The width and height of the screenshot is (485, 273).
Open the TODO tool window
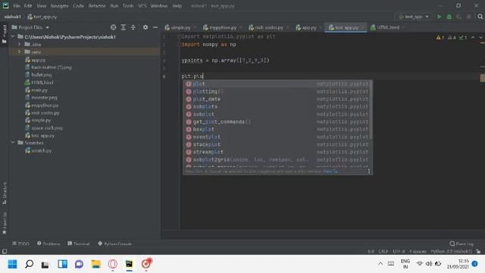tap(20, 244)
